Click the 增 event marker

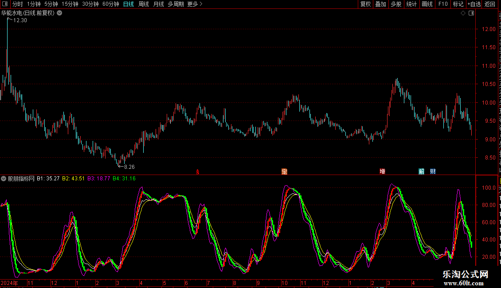click(x=383, y=171)
